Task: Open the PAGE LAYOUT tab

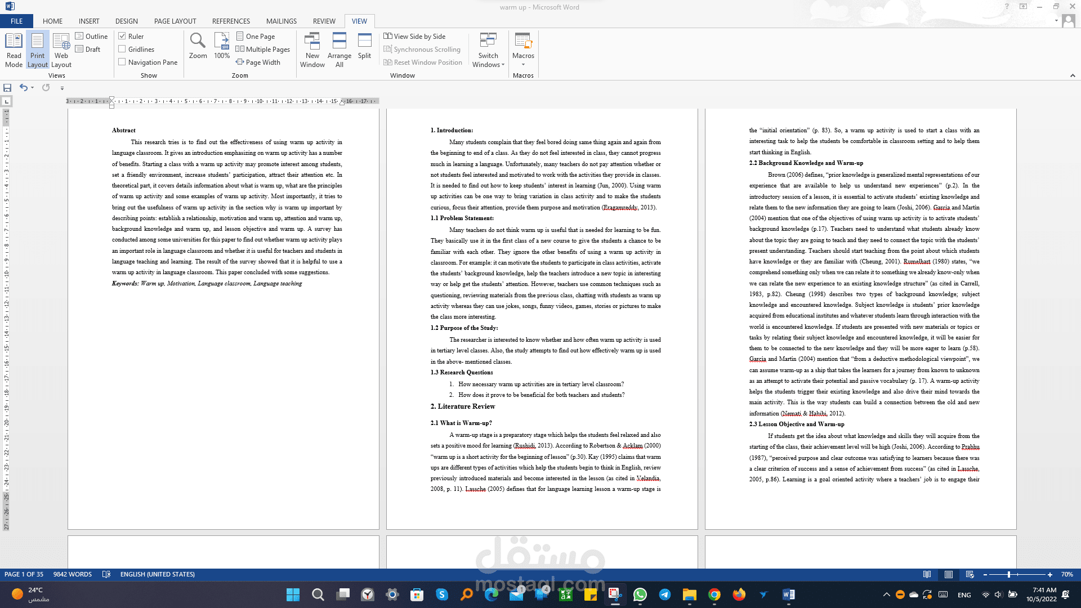Action: click(175, 21)
